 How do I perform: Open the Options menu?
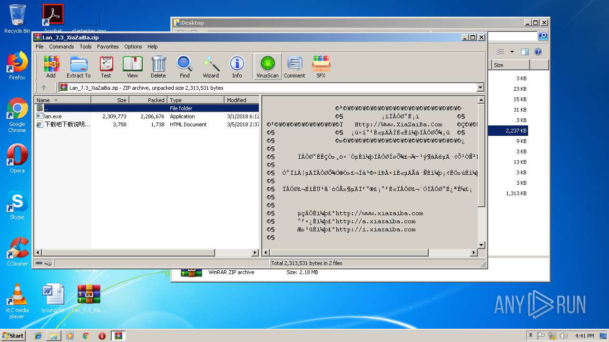click(x=133, y=47)
